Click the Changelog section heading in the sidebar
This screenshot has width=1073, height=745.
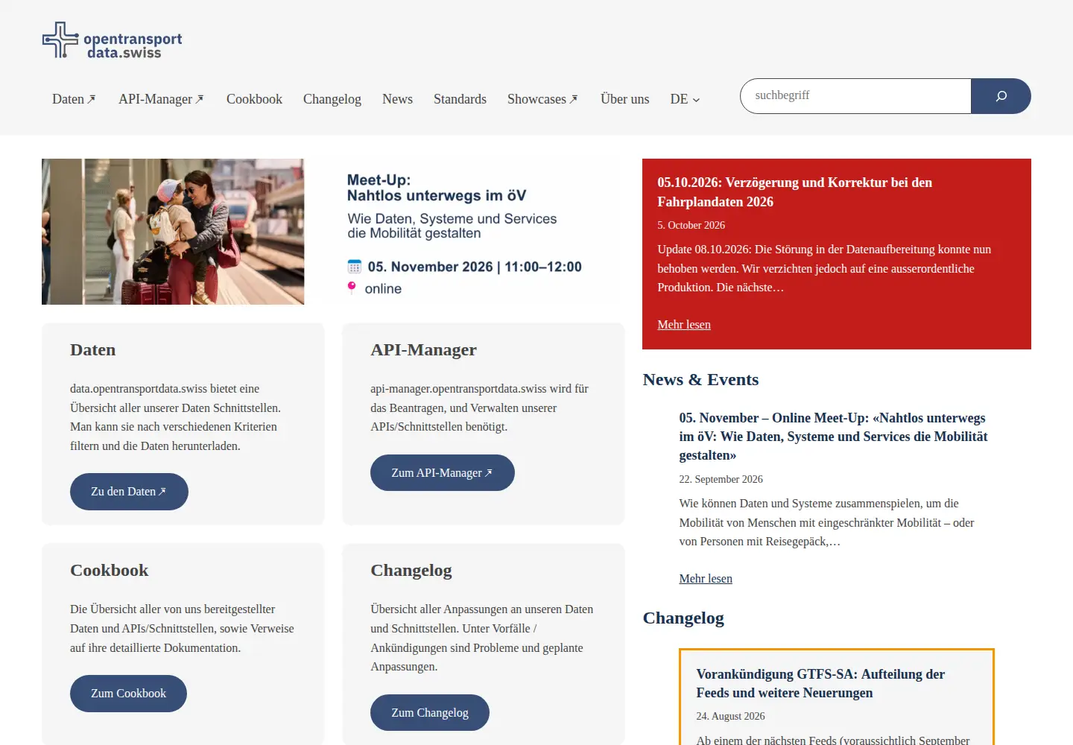[x=683, y=618]
